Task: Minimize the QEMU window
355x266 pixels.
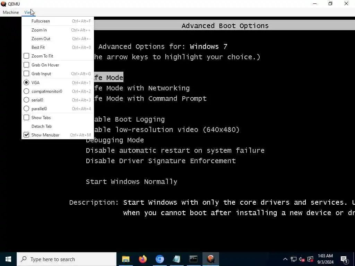Action: click(315, 4)
